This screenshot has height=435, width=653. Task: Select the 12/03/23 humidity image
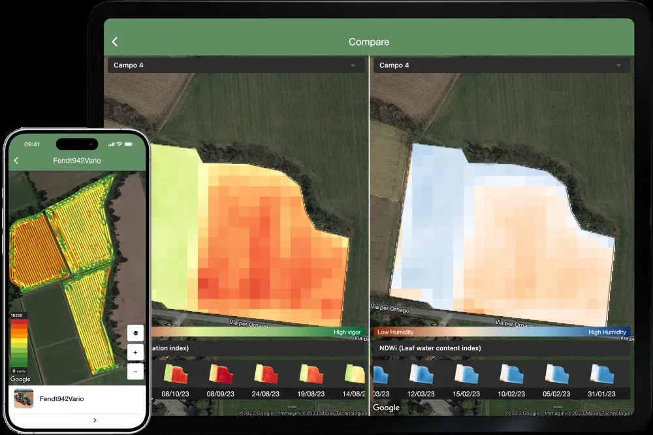(x=422, y=374)
